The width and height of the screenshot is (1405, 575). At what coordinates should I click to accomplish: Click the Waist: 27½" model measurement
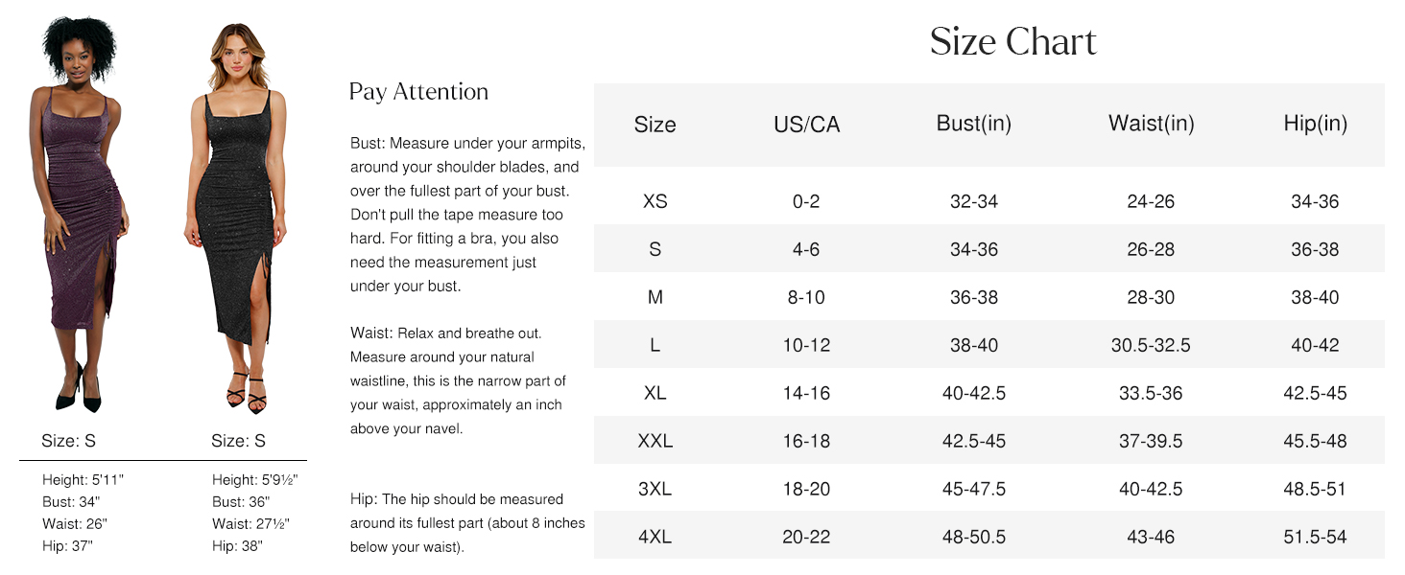[x=250, y=523]
